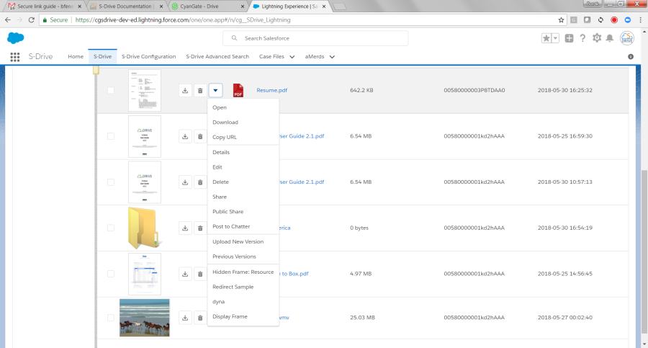Click download icon in the folder row
The image size is (648, 348).
click(185, 228)
